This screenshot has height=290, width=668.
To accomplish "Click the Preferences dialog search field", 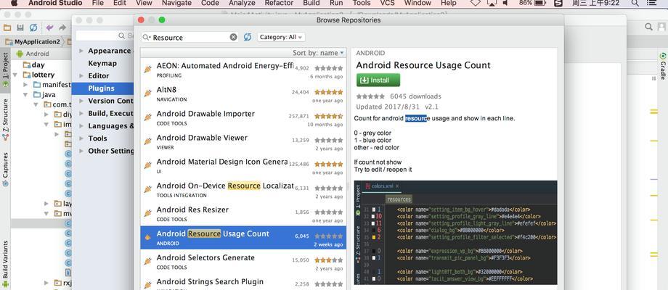I will tap(105, 36).
